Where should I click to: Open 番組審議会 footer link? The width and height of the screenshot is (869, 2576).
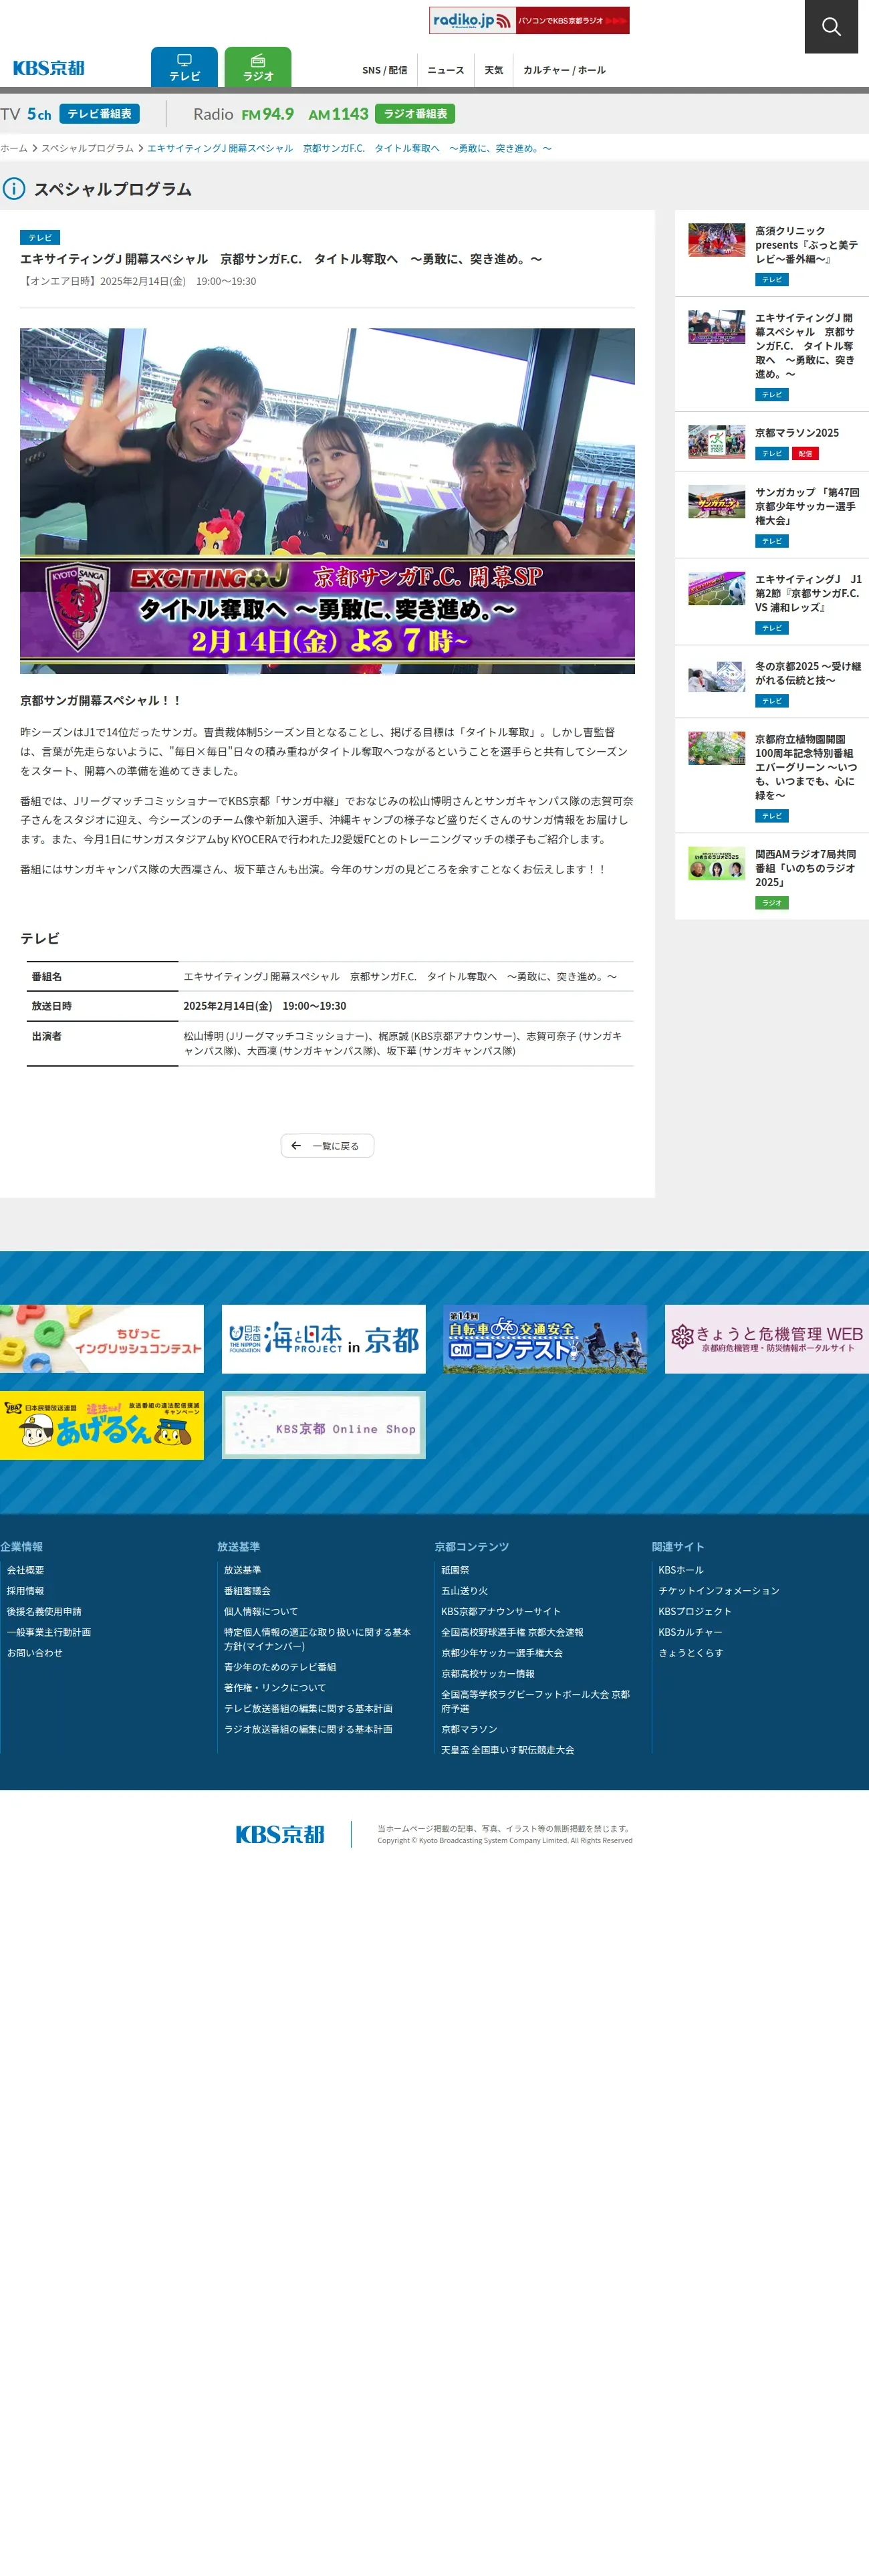pos(247,1591)
